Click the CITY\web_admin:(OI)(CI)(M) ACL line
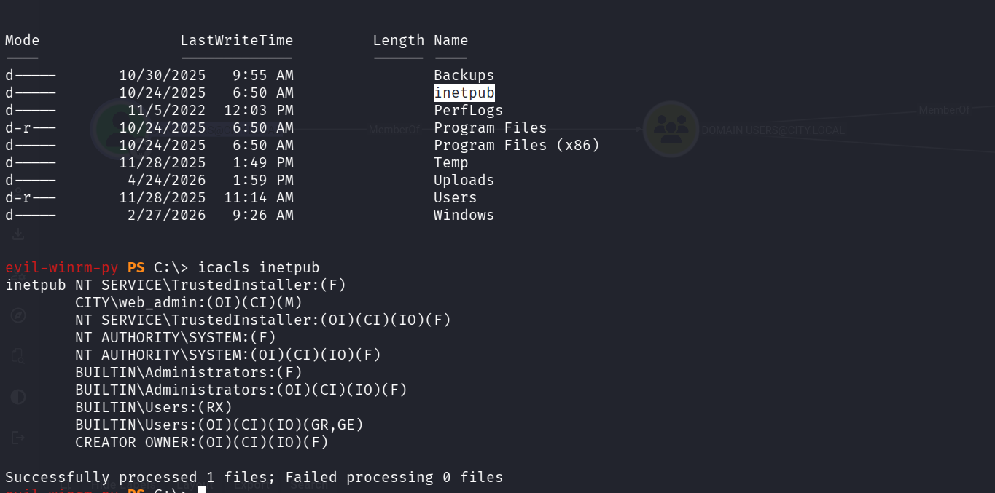Image resolution: width=995 pixels, height=493 pixels. pyautogui.click(x=188, y=302)
